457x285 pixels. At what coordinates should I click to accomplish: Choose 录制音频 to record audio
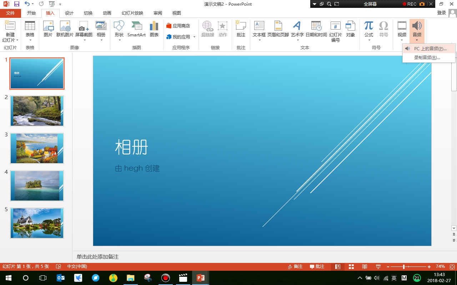[x=428, y=57]
